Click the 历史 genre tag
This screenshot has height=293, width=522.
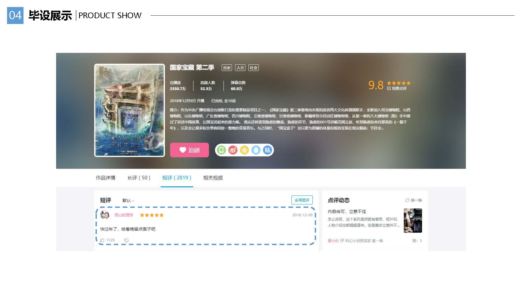pyautogui.click(x=227, y=68)
